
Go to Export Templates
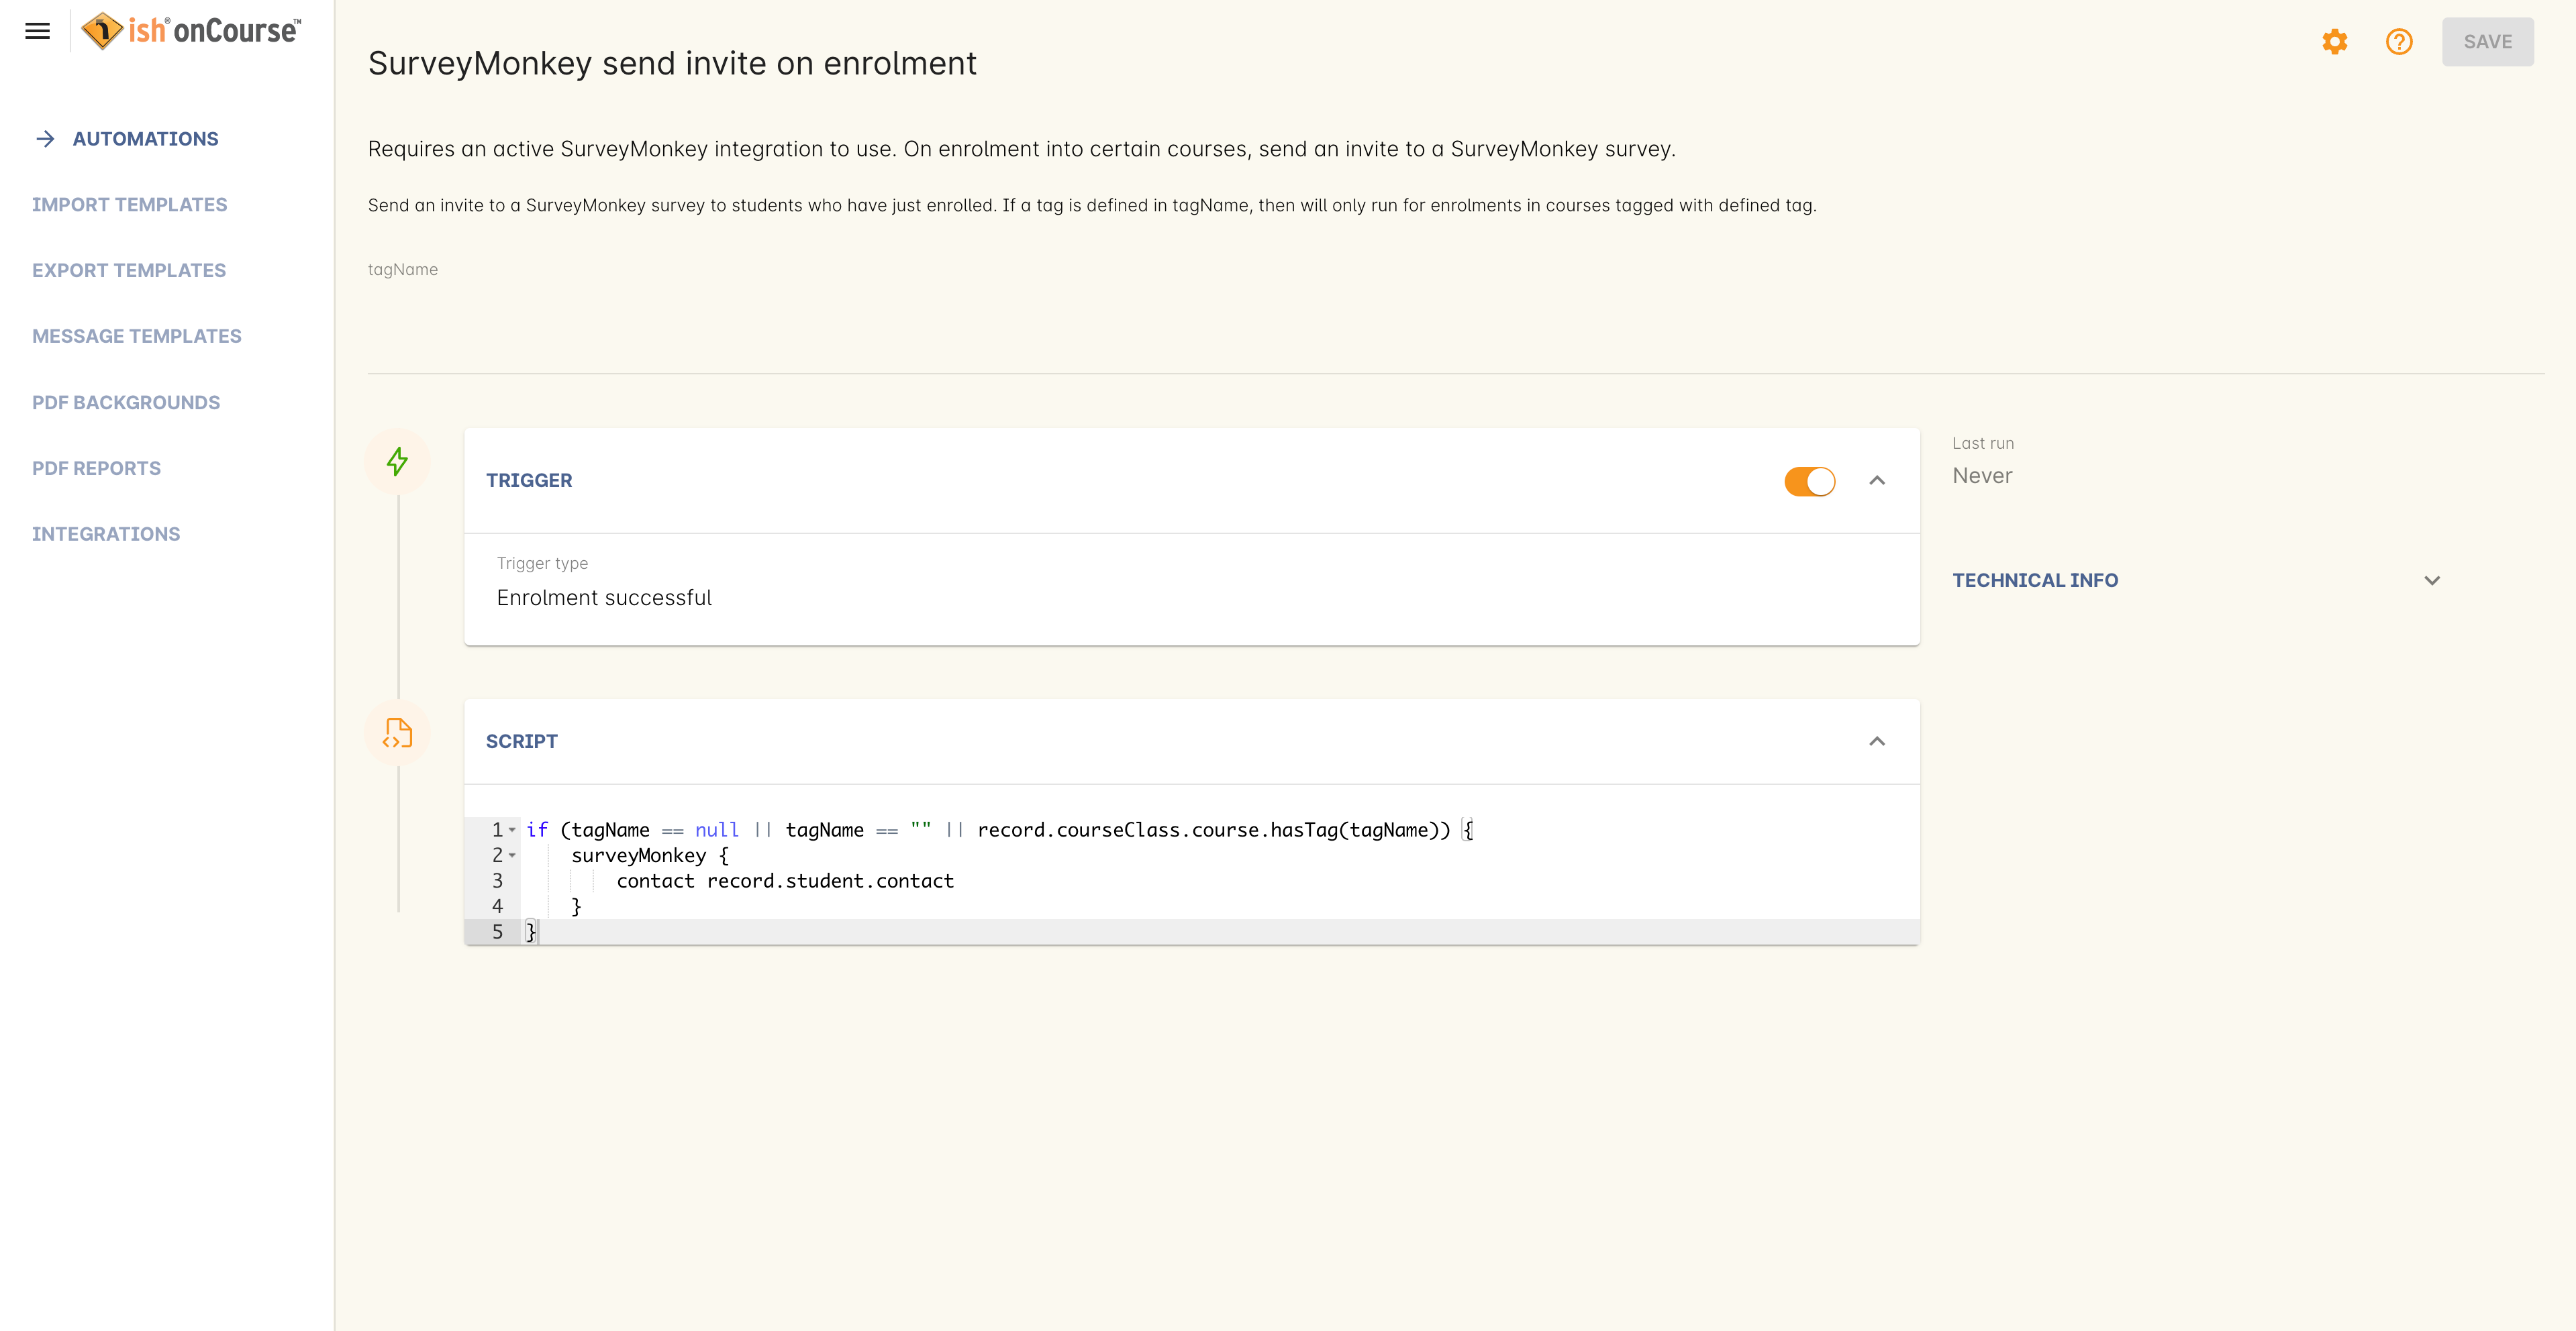(x=129, y=271)
